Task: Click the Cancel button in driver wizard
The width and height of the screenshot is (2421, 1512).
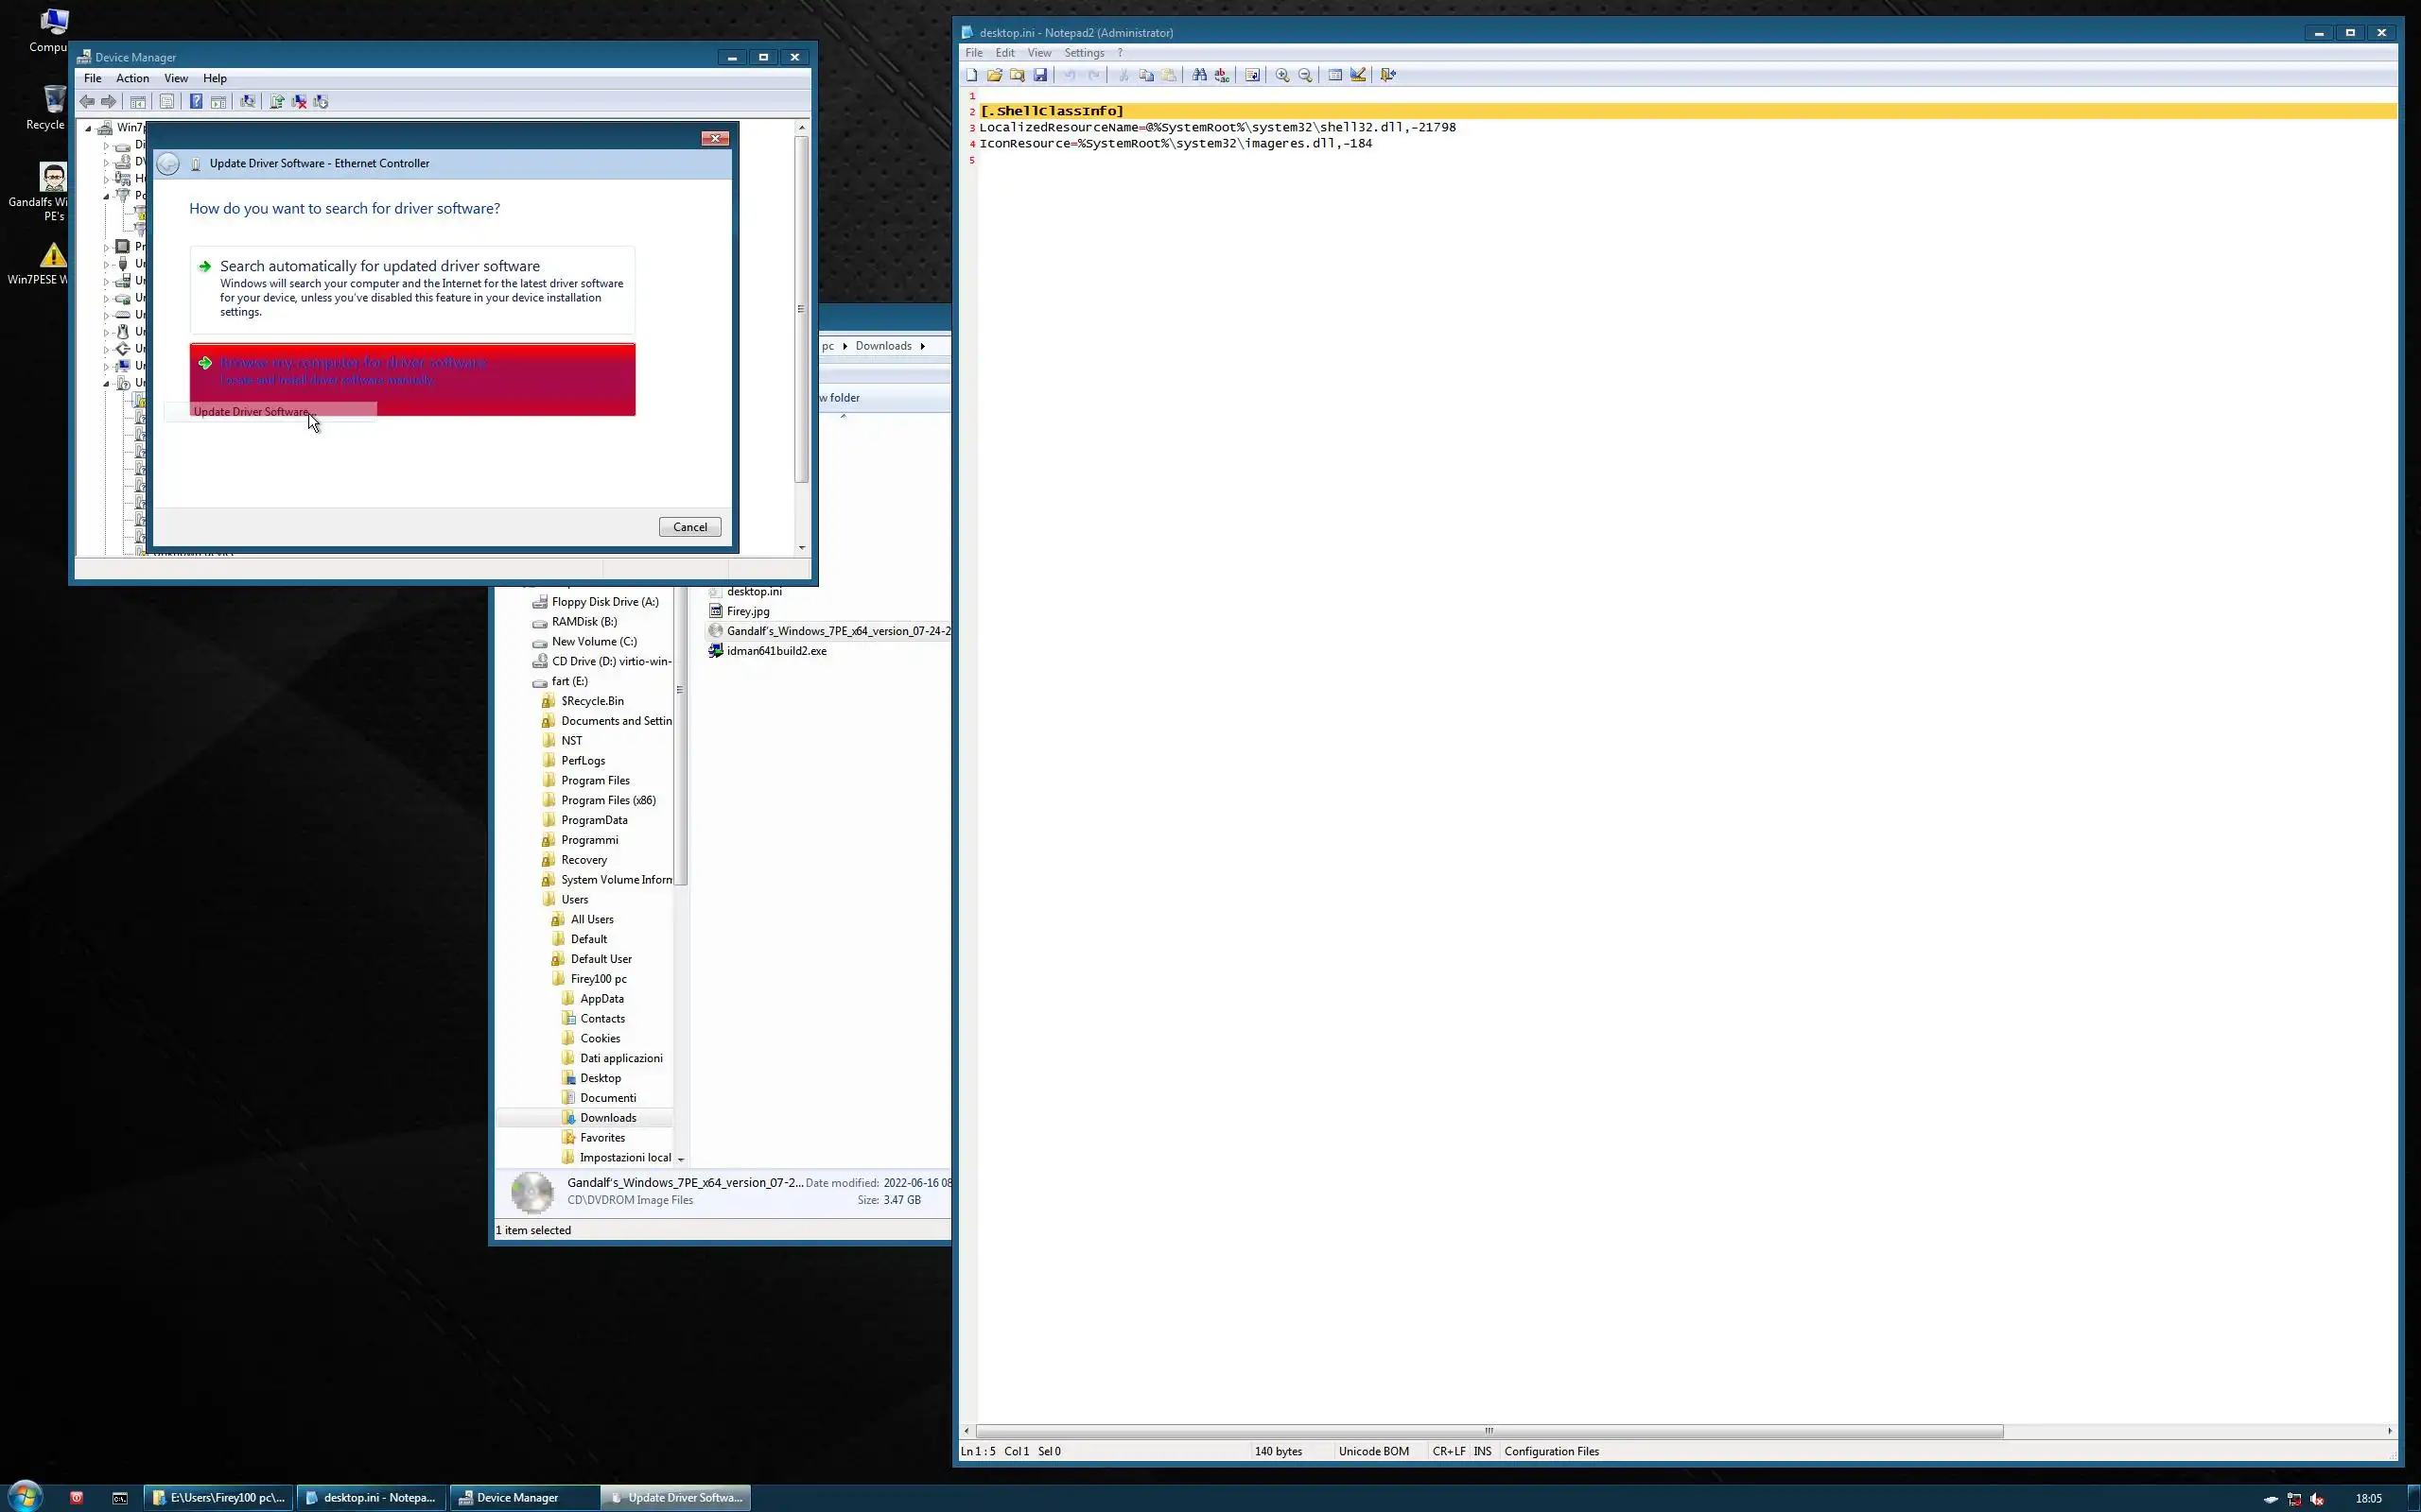Action: pyautogui.click(x=689, y=527)
